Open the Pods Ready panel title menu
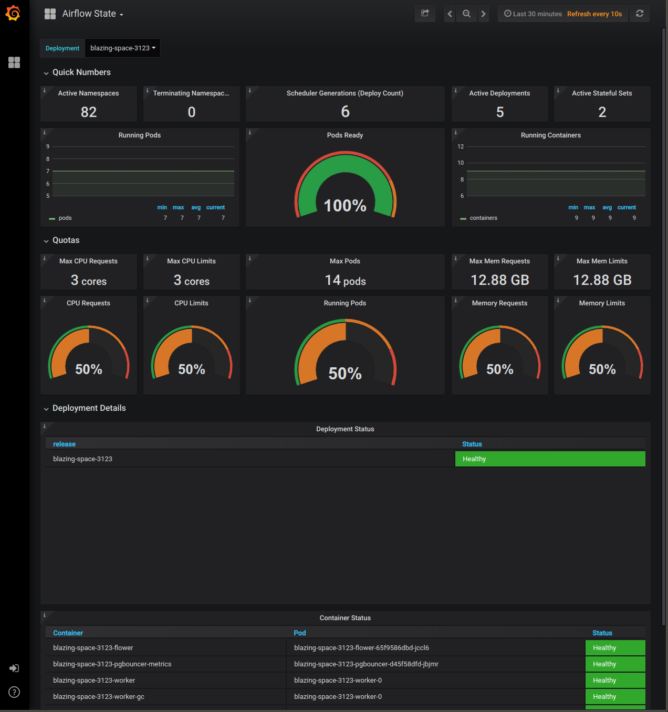This screenshot has height=712, width=668. (x=345, y=135)
